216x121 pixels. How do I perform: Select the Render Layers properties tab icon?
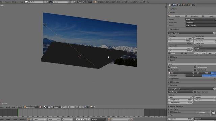pos(176,5)
